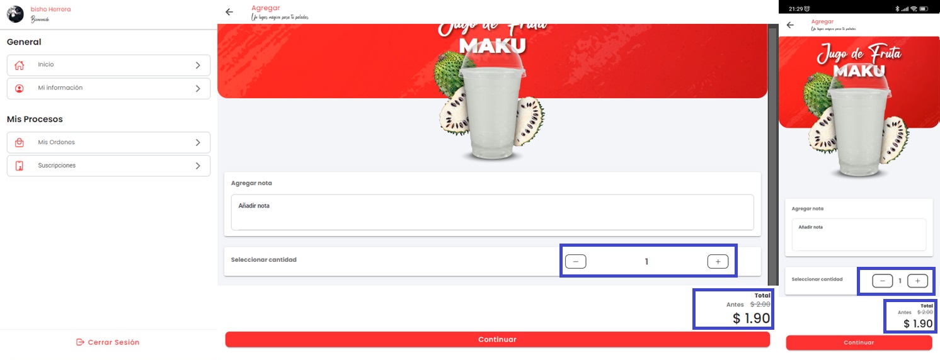
Task: Increase quantity with the desktop plus button
Action: pos(718,261)
